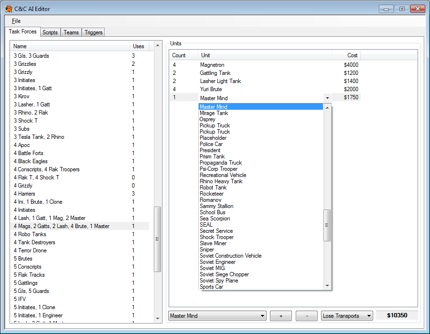Click the remove unit minus button
Viewport: 430px width, 334px height.
307,316
